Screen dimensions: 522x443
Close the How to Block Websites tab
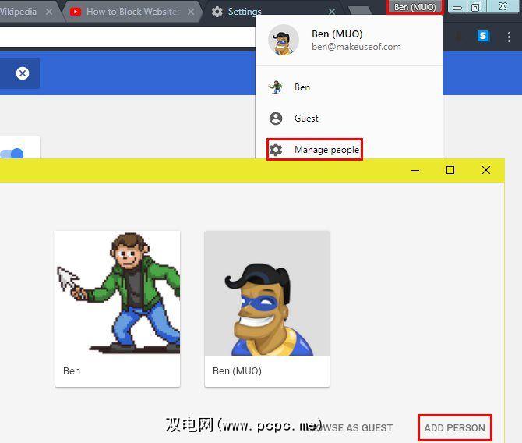pyautogui.click(x=191, y=12)
